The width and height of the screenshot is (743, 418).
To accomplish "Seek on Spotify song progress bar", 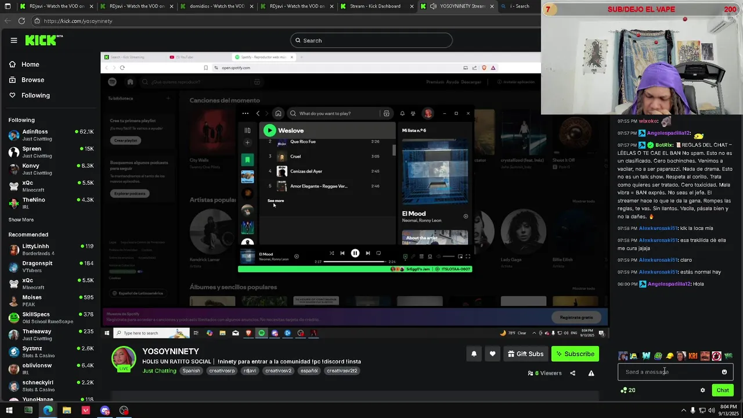I will click(355, 262).
